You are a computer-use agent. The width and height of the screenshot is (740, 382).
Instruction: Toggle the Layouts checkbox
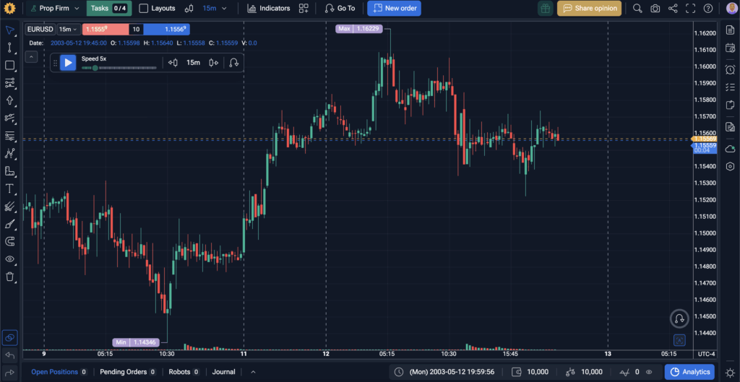(x=143, y=9)
